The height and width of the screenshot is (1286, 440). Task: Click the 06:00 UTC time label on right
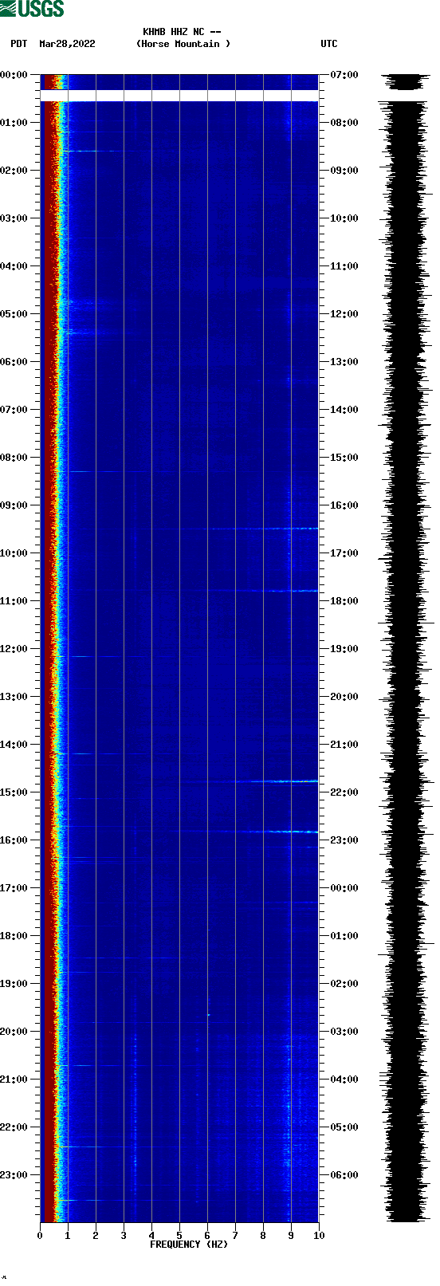tap(344, 1175)
